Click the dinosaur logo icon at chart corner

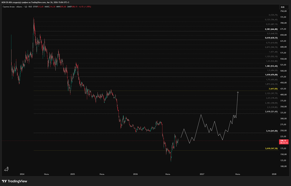point(6,169)
